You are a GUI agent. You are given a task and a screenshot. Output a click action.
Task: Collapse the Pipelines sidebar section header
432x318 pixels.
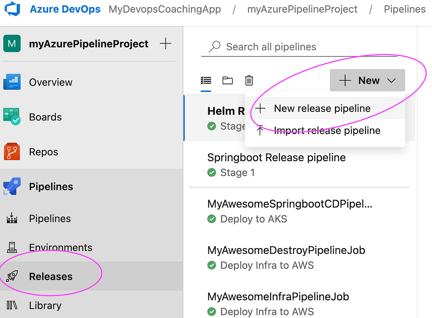[x=51, y=187]
